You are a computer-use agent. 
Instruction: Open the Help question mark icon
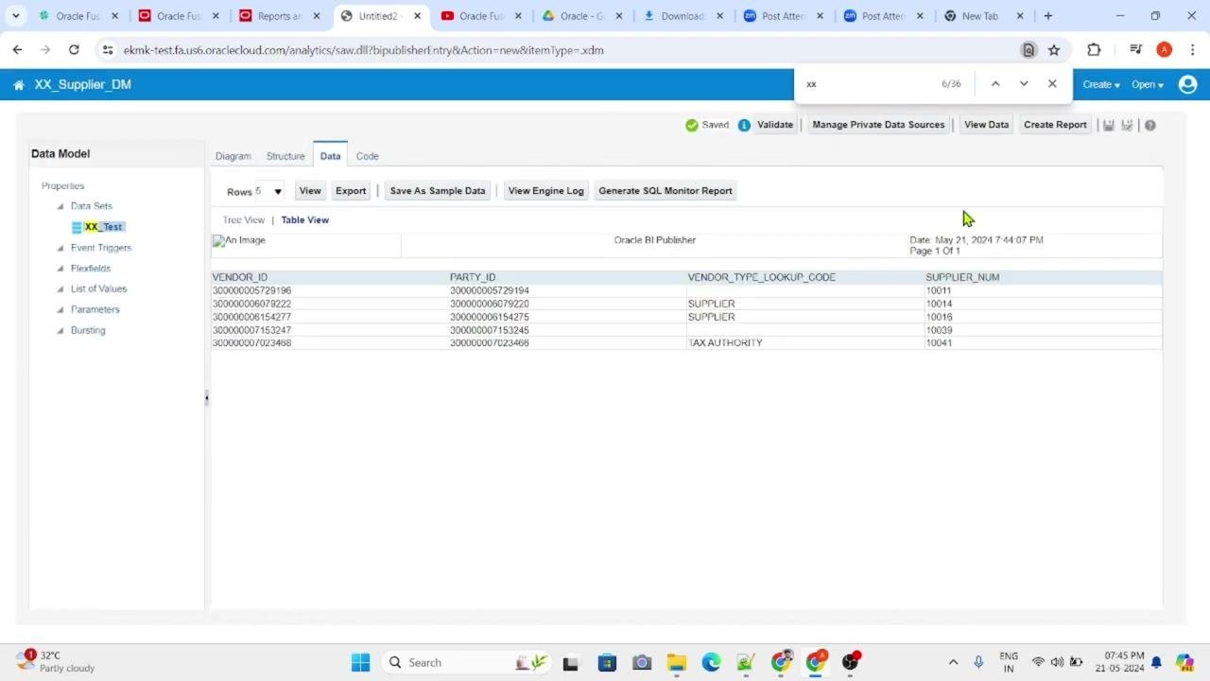[1150, 125]
